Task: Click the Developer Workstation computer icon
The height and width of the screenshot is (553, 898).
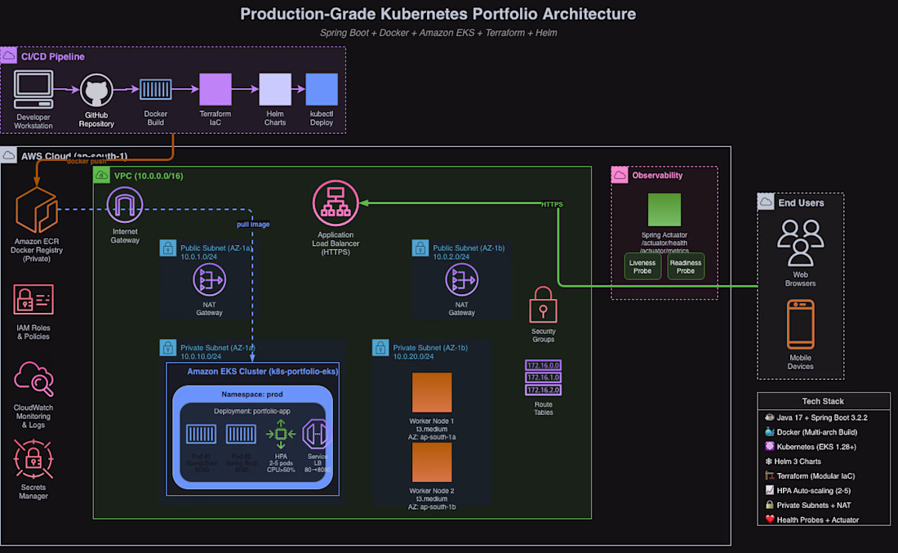Action: click(33, 90)
